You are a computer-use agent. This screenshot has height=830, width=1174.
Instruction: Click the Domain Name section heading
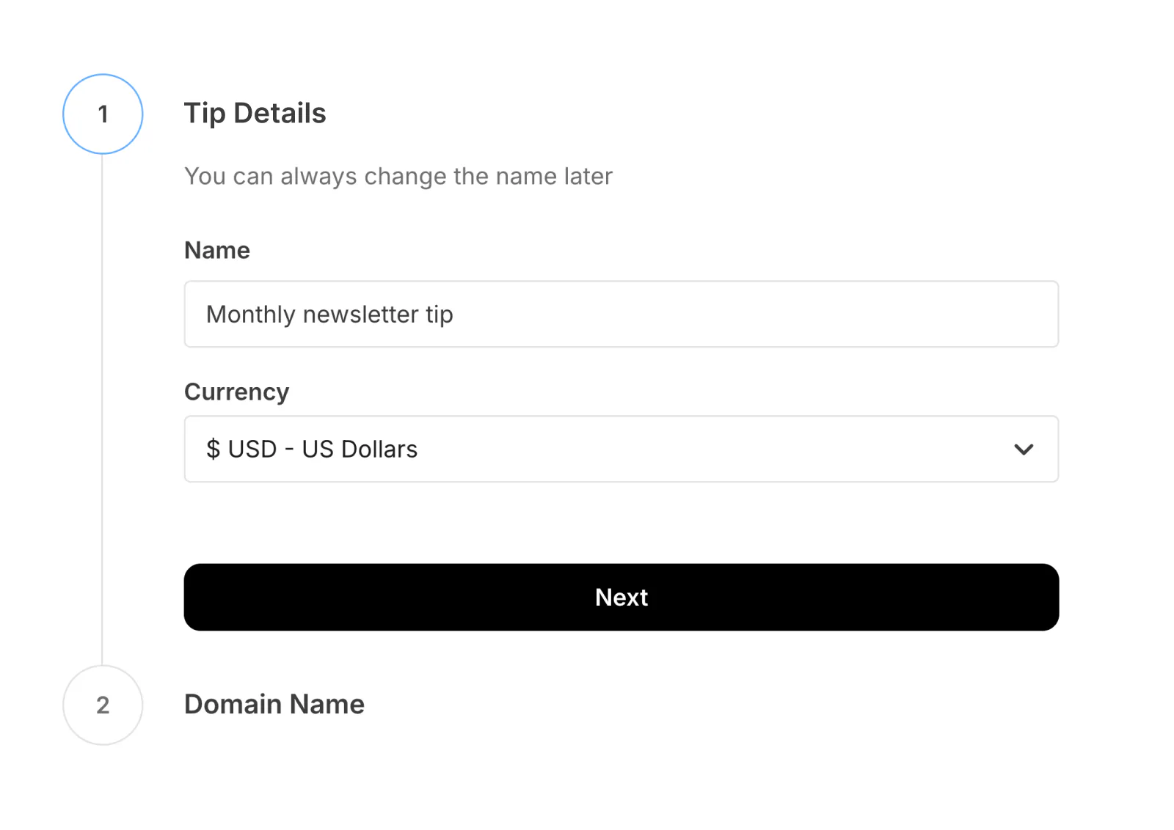pos(274,705)
